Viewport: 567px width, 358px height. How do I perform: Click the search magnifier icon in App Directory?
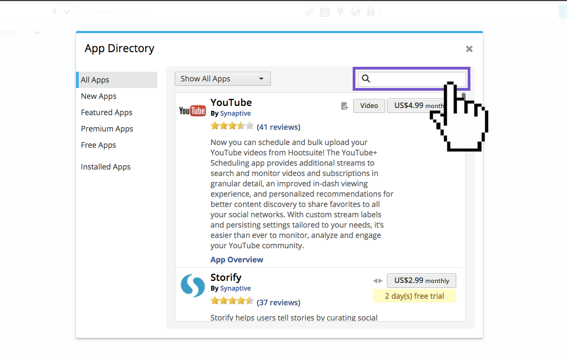(366, 79)
